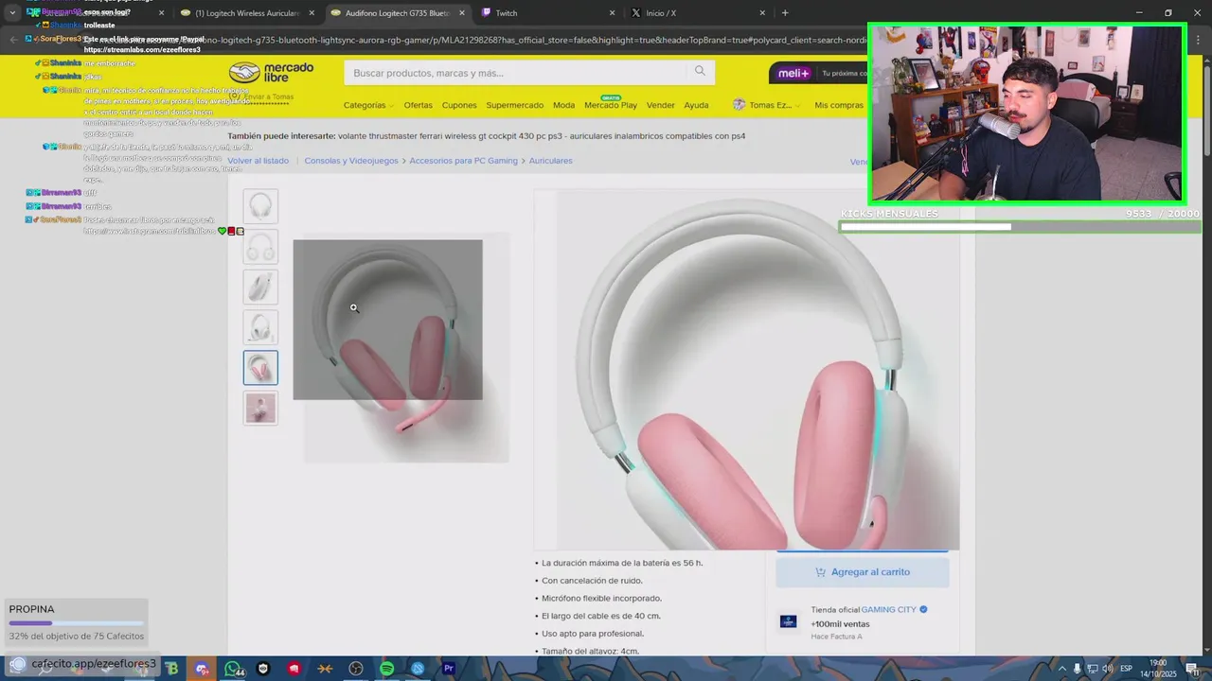Open the taskbar clock 19:00

(x=1158, y=668)
